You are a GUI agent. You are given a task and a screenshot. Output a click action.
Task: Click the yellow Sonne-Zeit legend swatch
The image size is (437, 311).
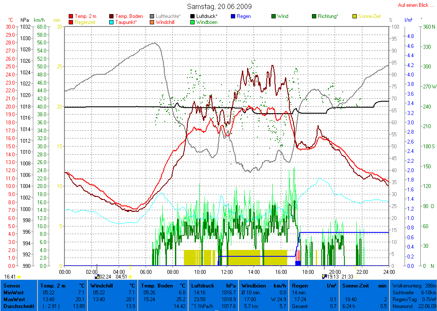tap(355, 17)
